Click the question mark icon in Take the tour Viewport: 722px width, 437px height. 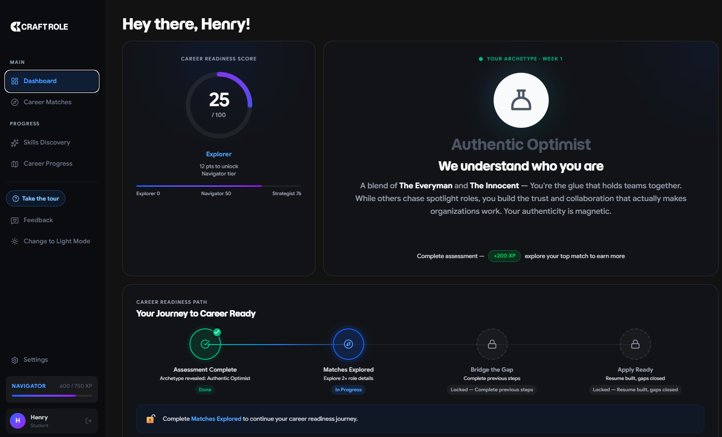16,199
